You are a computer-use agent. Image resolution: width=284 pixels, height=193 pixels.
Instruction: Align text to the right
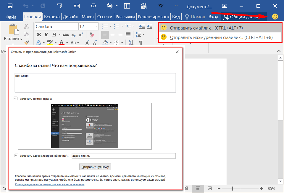[120, 34]
